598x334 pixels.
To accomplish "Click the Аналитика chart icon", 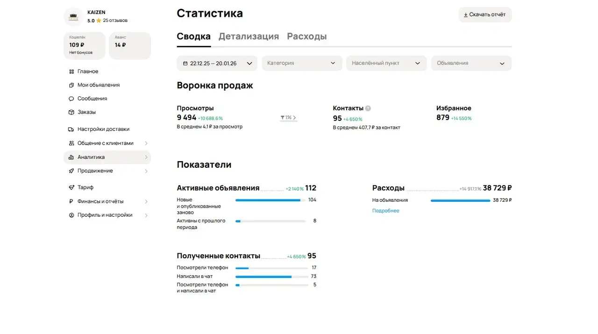I will coord(71,157).
